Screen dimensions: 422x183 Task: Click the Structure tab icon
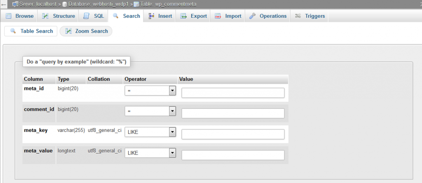(x=45, y=16)
